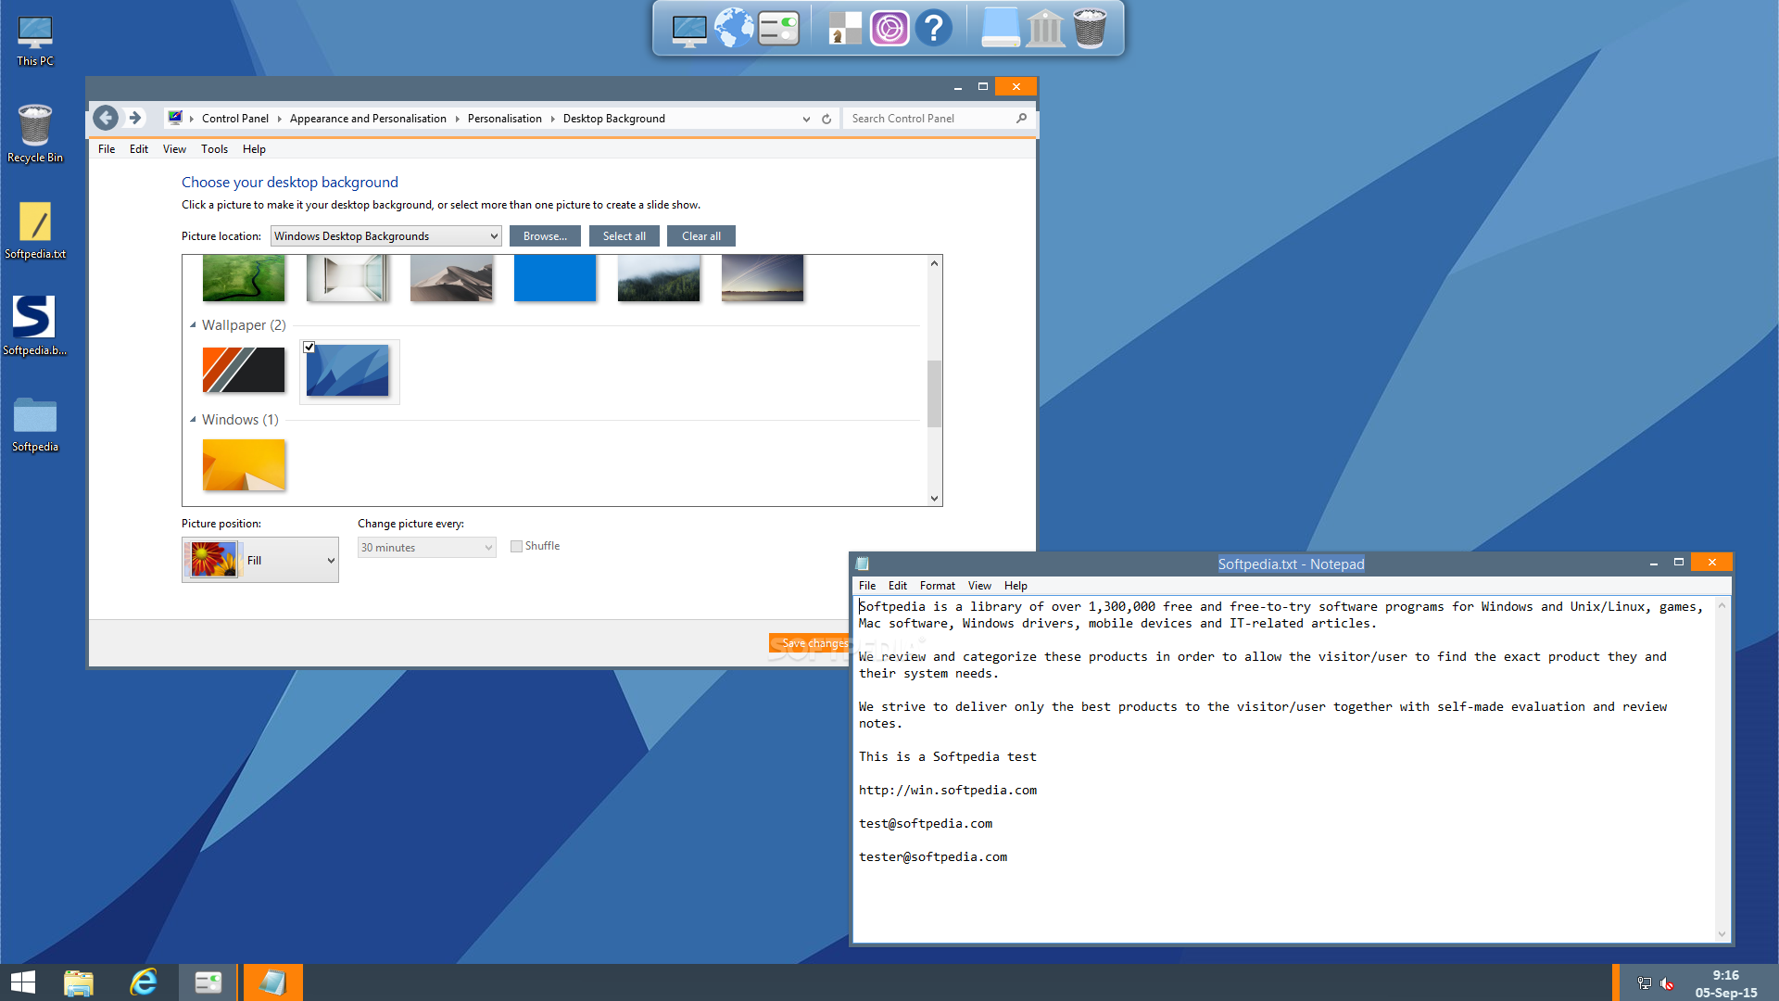The image size is (1779, 1001).
Task: Open the Picture location dropdown
Action: point(385,236)
